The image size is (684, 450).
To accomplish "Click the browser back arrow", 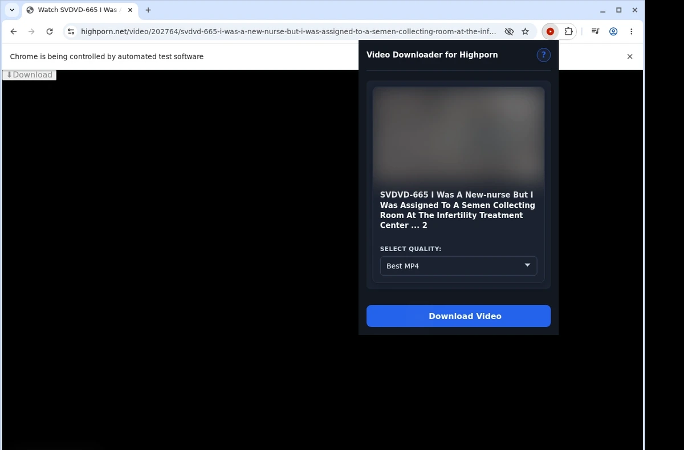I will (x=14, y=32).
